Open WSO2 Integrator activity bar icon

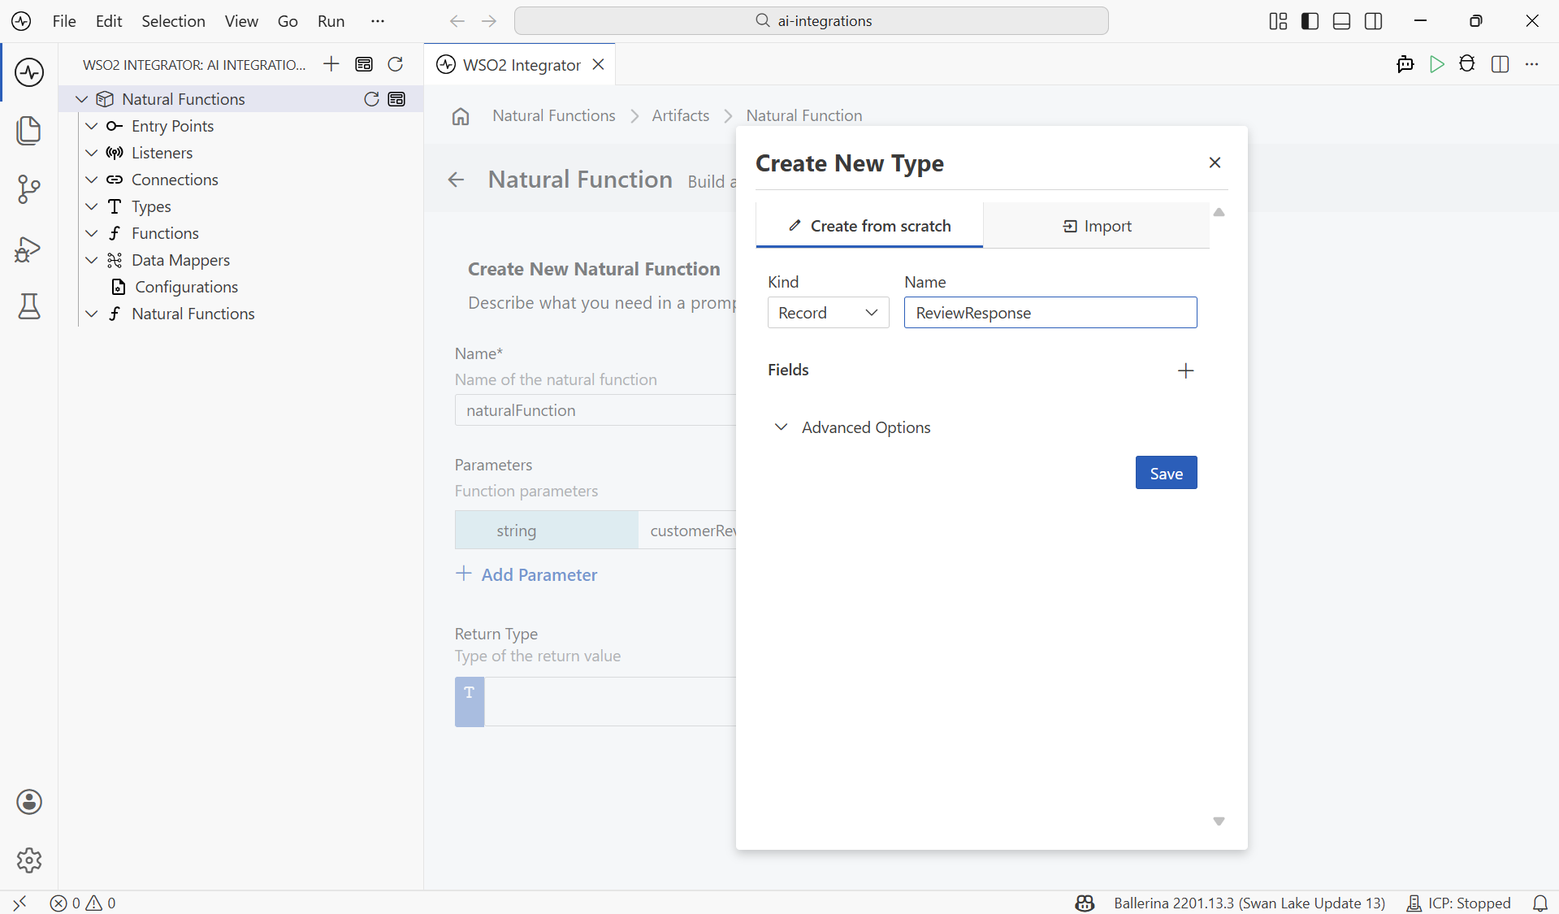(x=29, y=72)
